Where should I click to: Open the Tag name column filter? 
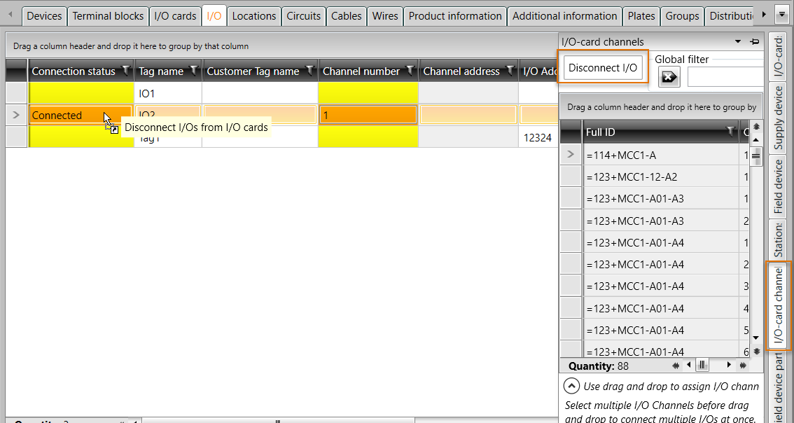(193, 71)
